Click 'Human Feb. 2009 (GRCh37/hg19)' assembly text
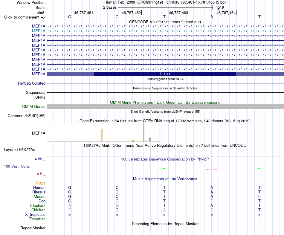The image size is (284, 235). tap(134, 2)
